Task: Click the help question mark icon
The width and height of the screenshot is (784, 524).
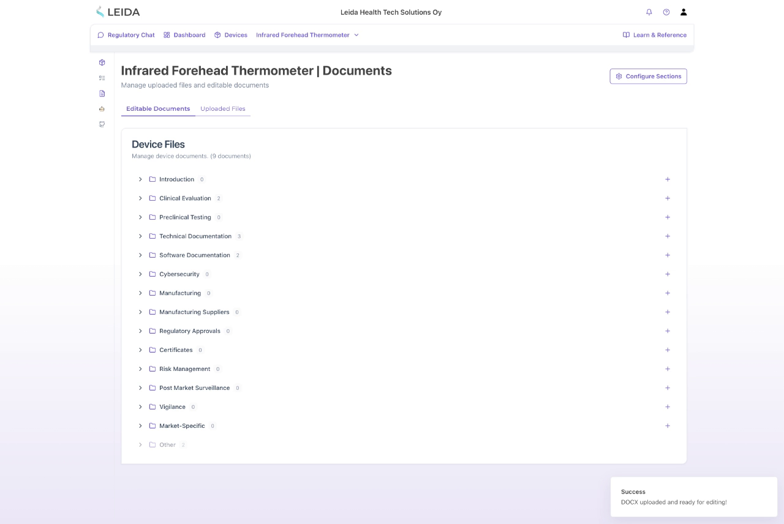Action: (666, 12)
